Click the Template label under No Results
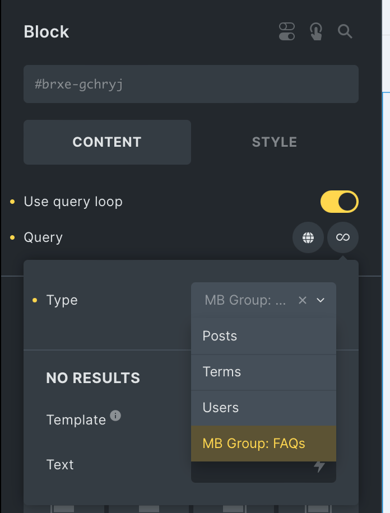The image size is (390, 513). pos(76,420)
